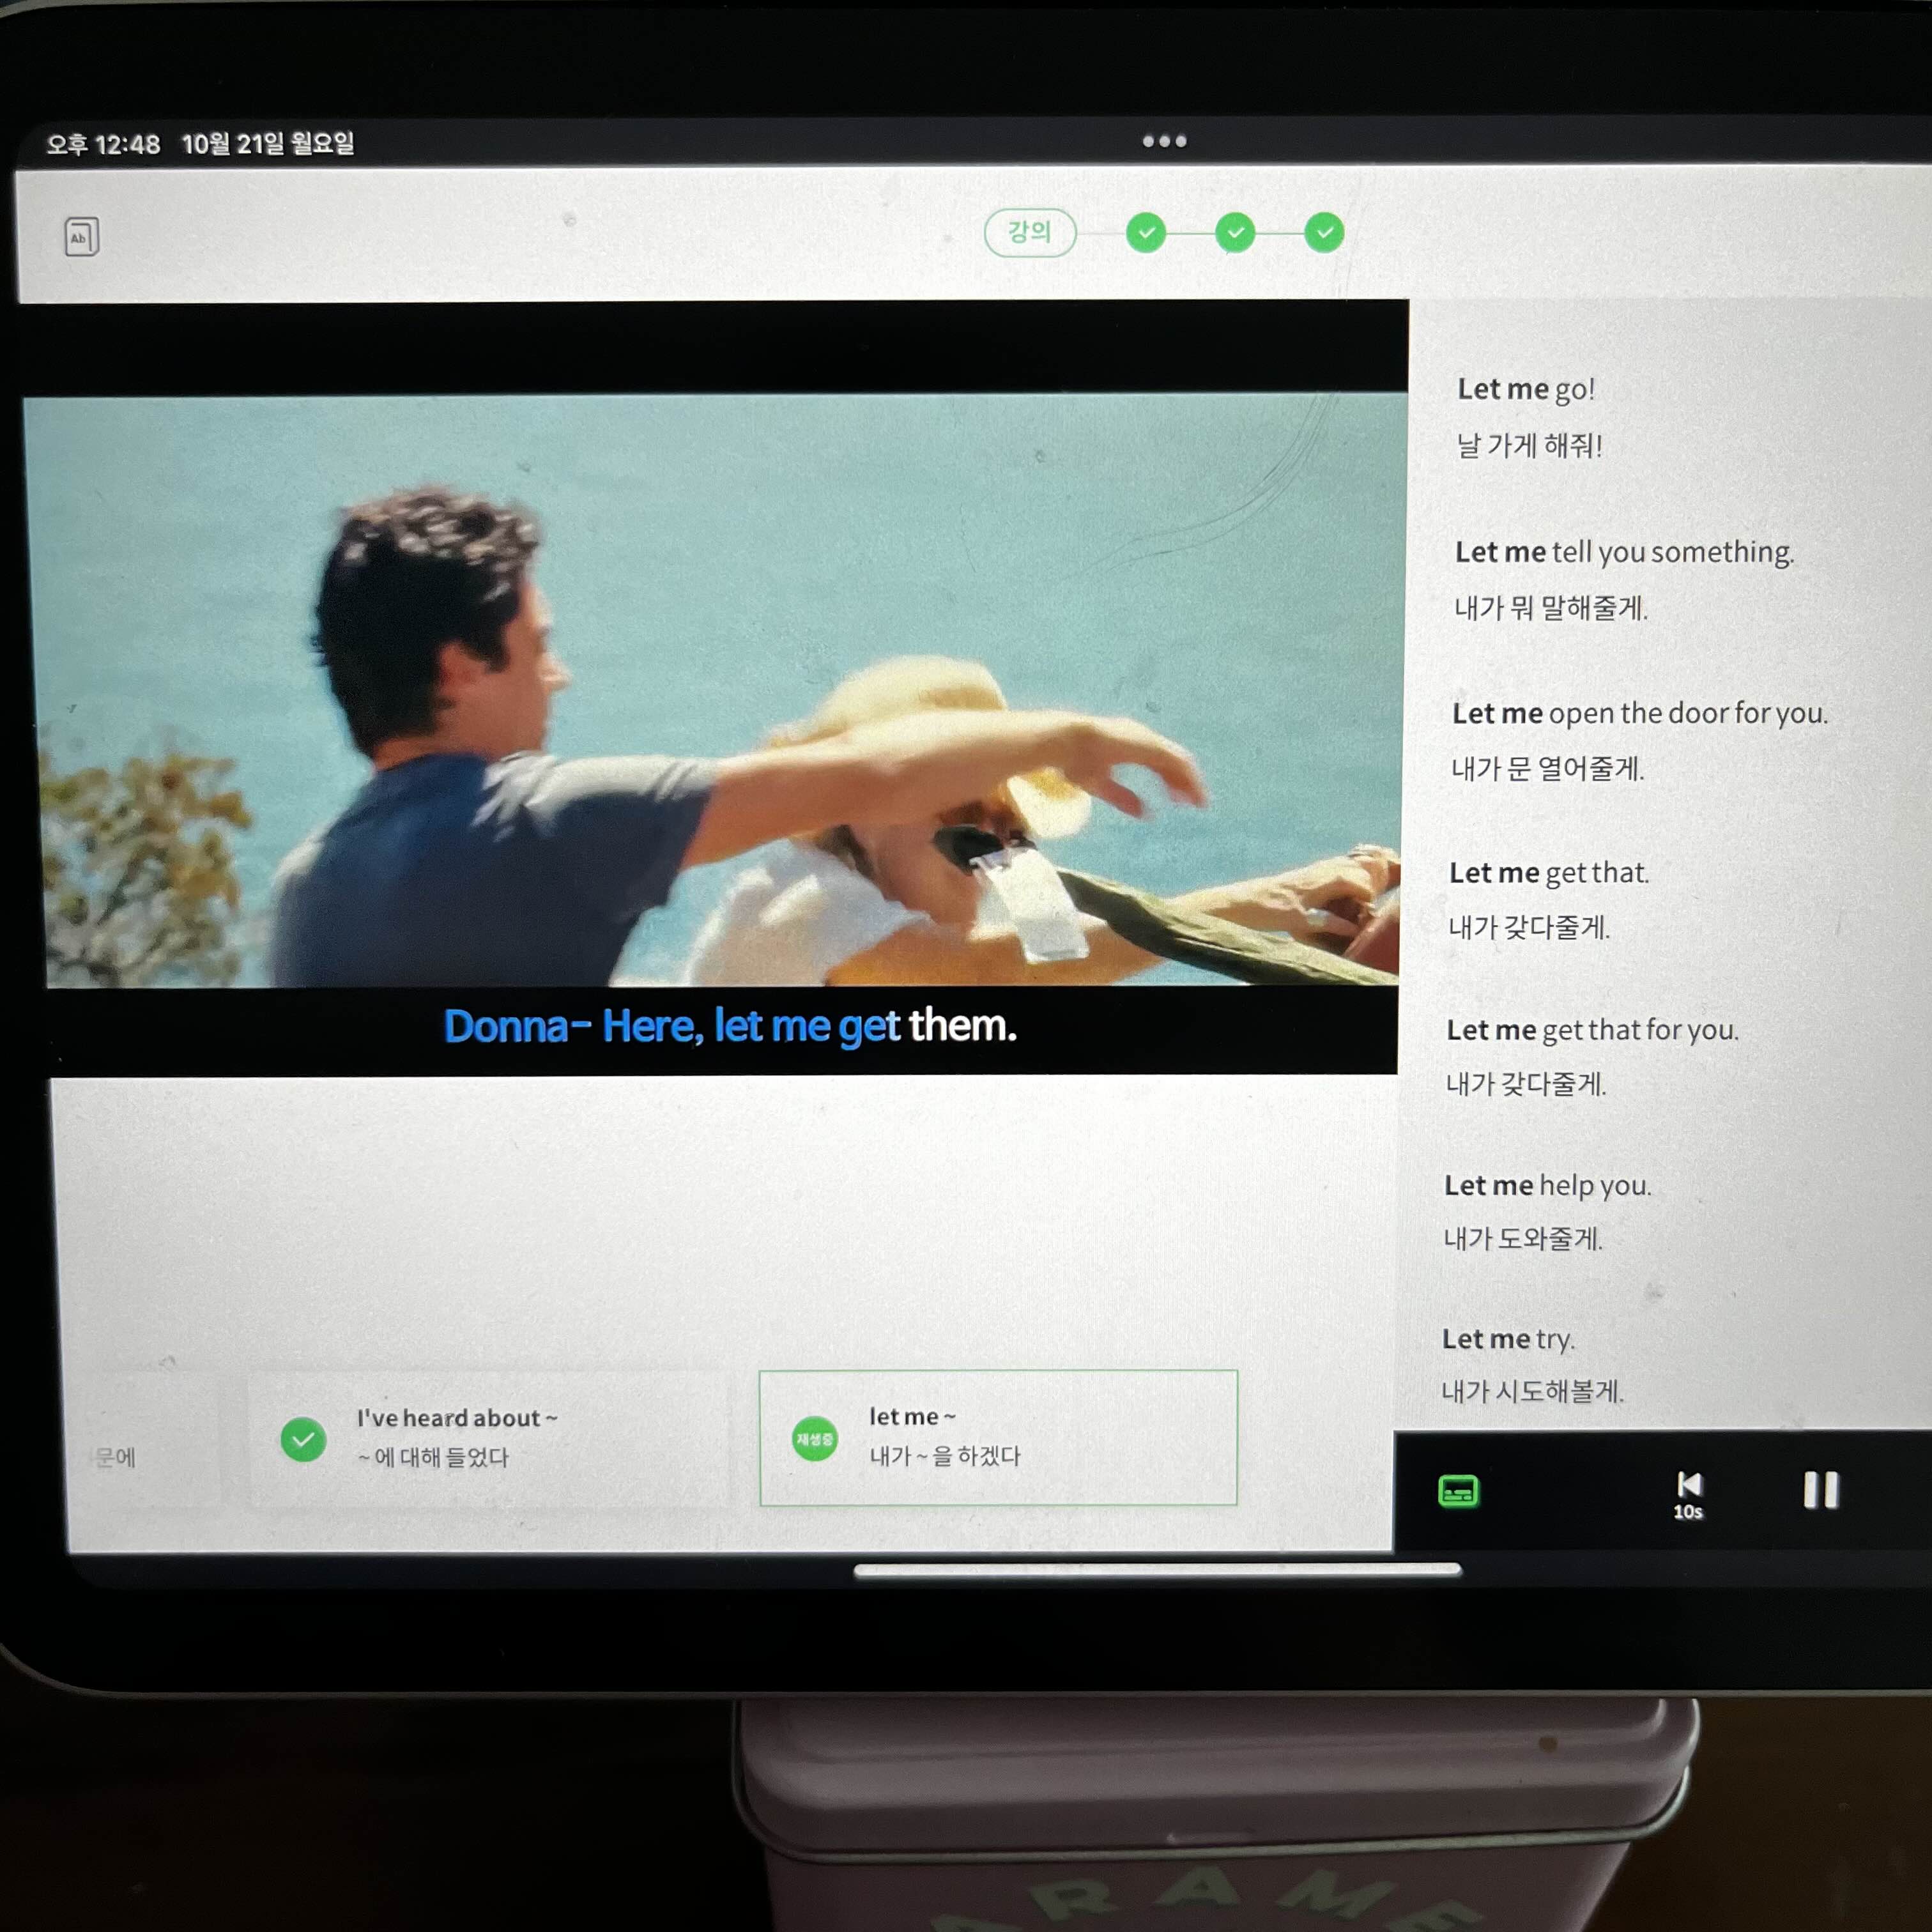Tap the three-dot multitasking menu
1932x1932 pixels.
pos(1164,141)
